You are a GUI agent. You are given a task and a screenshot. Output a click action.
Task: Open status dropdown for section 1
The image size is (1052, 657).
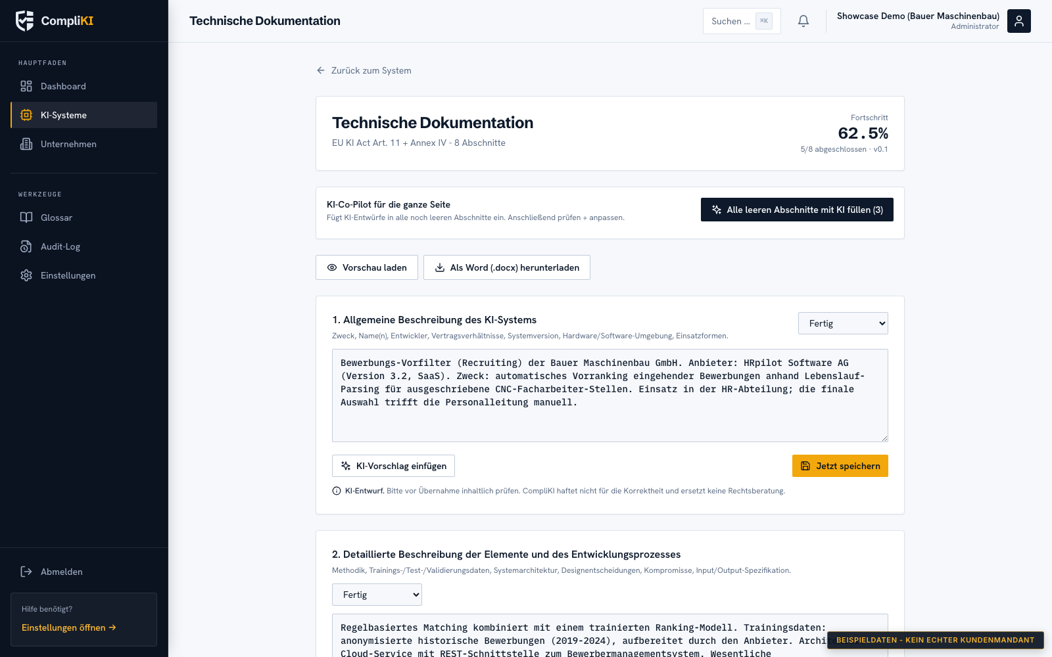(843, 323)
